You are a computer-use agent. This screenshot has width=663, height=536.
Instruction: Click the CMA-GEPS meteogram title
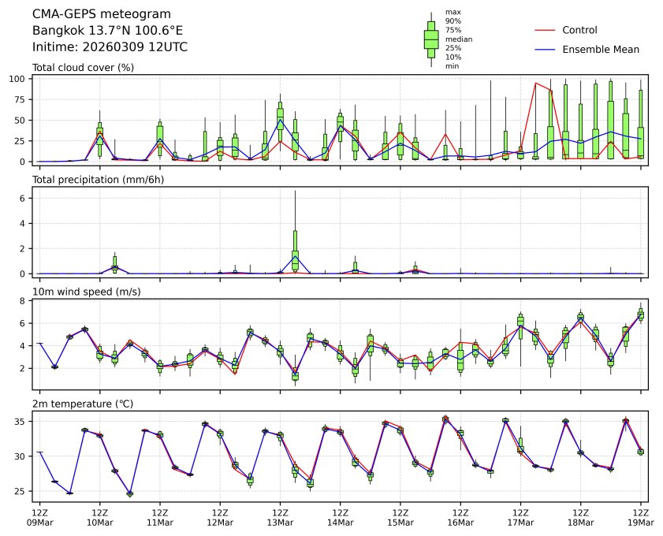95,14
